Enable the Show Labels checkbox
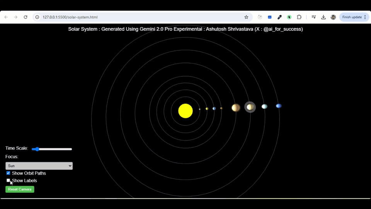Image resolution: width=371 pixels, height=209 pixels. point(8,180)
